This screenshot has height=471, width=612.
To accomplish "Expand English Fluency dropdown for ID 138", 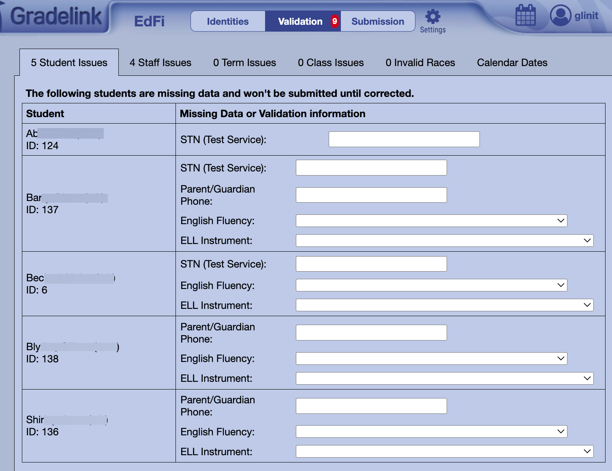I will pyautogui.click(x=432, y=358).
